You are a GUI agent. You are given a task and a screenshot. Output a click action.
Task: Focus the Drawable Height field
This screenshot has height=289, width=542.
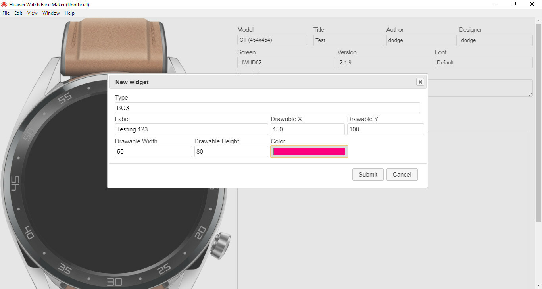pyautogui.click(x=231, y=151)
